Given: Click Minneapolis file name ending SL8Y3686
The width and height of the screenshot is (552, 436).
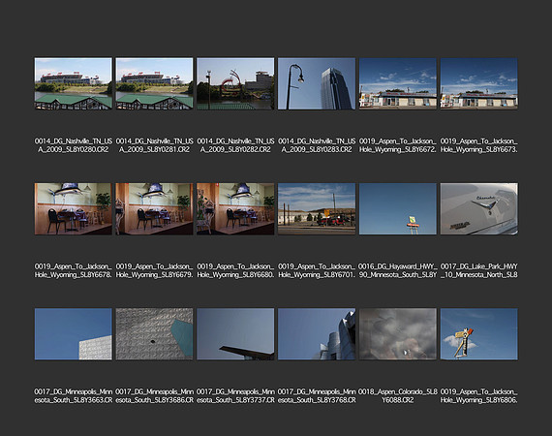Looking at the screenshot, I should [154, 396].
